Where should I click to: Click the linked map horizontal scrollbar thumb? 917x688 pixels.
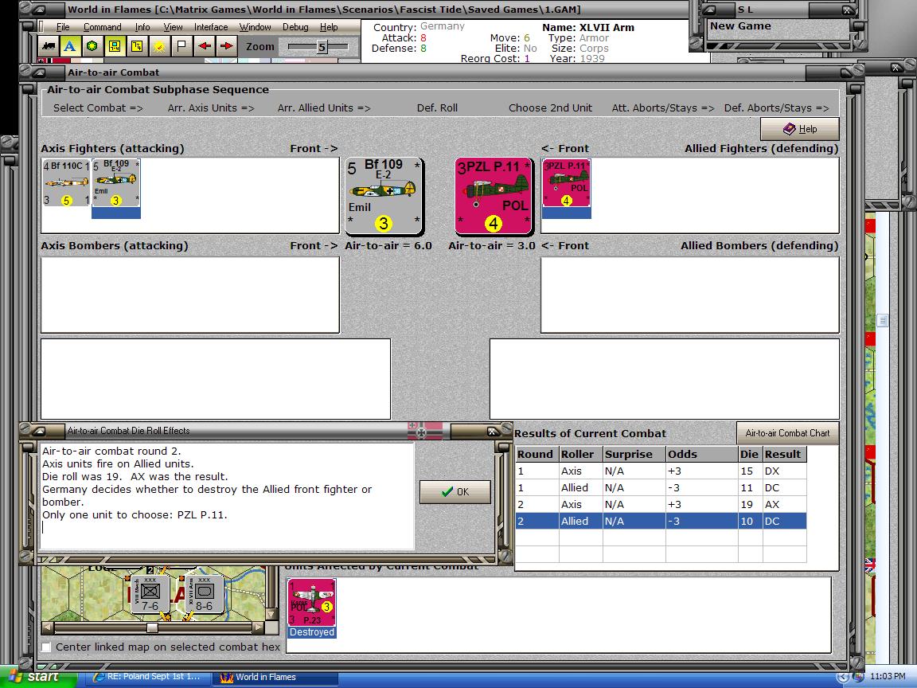pos(152,627)
